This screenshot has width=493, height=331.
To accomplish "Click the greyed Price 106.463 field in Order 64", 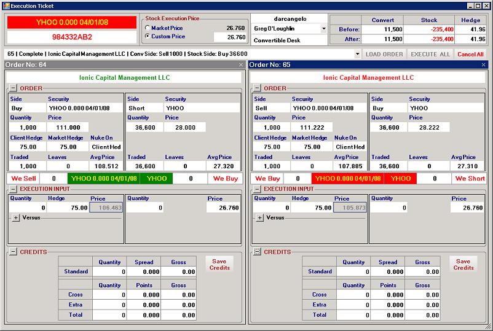I will tap(106, 208).
